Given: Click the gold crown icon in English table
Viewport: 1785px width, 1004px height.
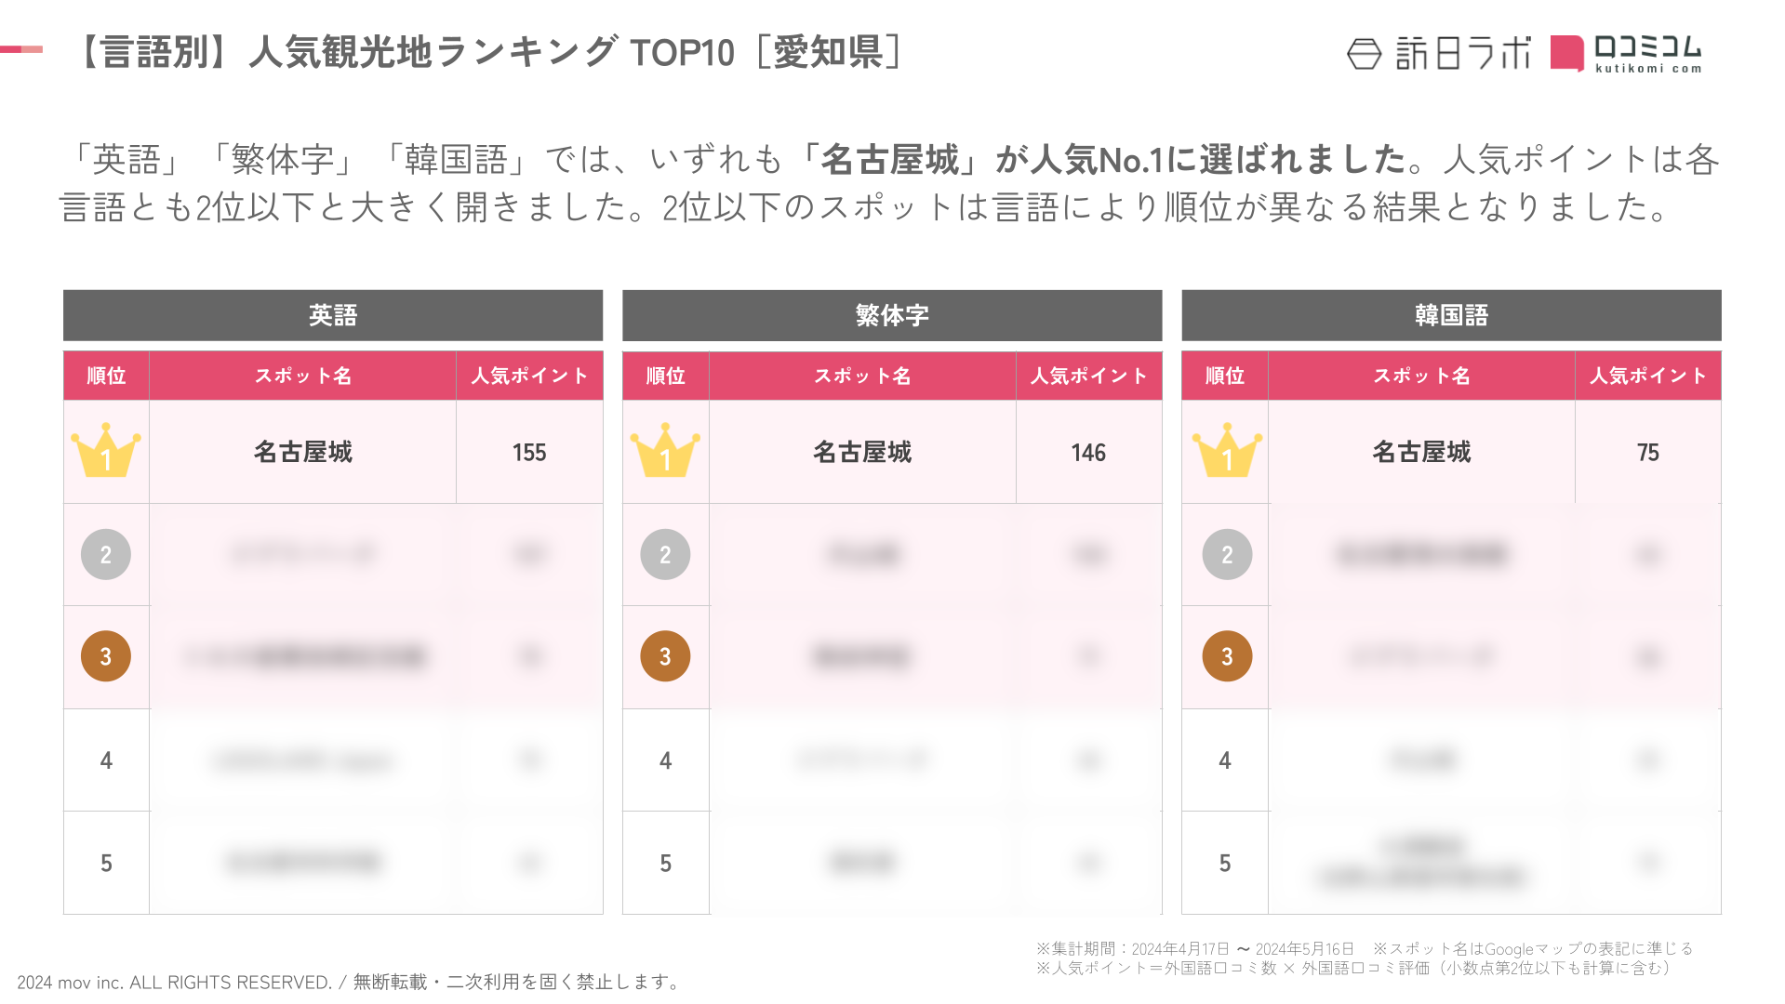Looking at the screenshot, I should pos(106,452).
